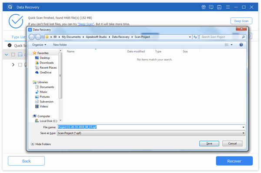Click the Scan Project breadcrumb
Image resolution: width=261 pixels, height=173 pixels.
point(142,37)
